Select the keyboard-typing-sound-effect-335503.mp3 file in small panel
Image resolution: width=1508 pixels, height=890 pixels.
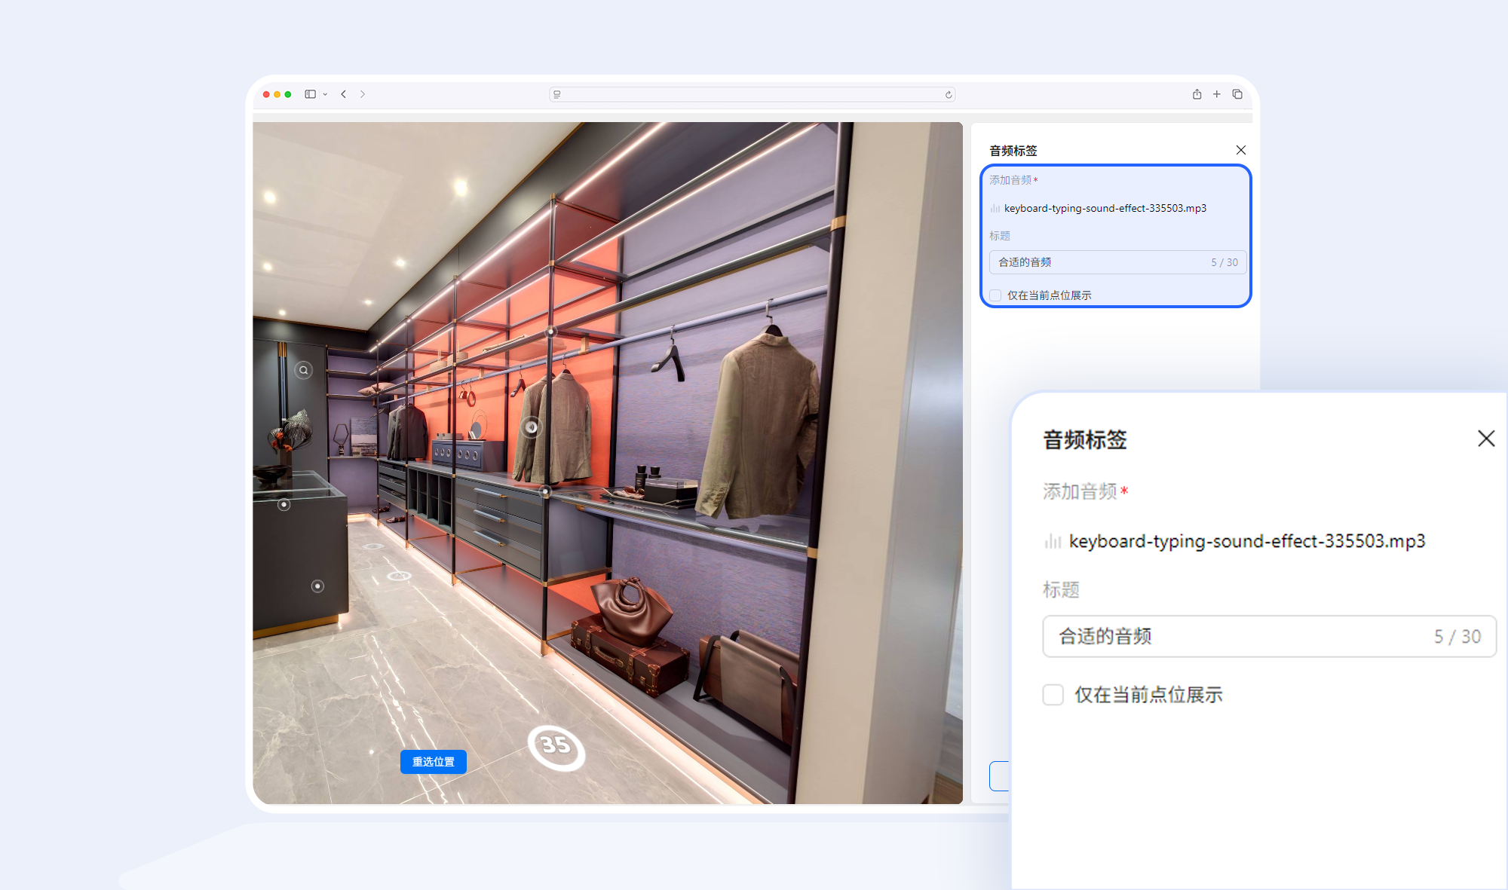click(x=1105, y=208)
